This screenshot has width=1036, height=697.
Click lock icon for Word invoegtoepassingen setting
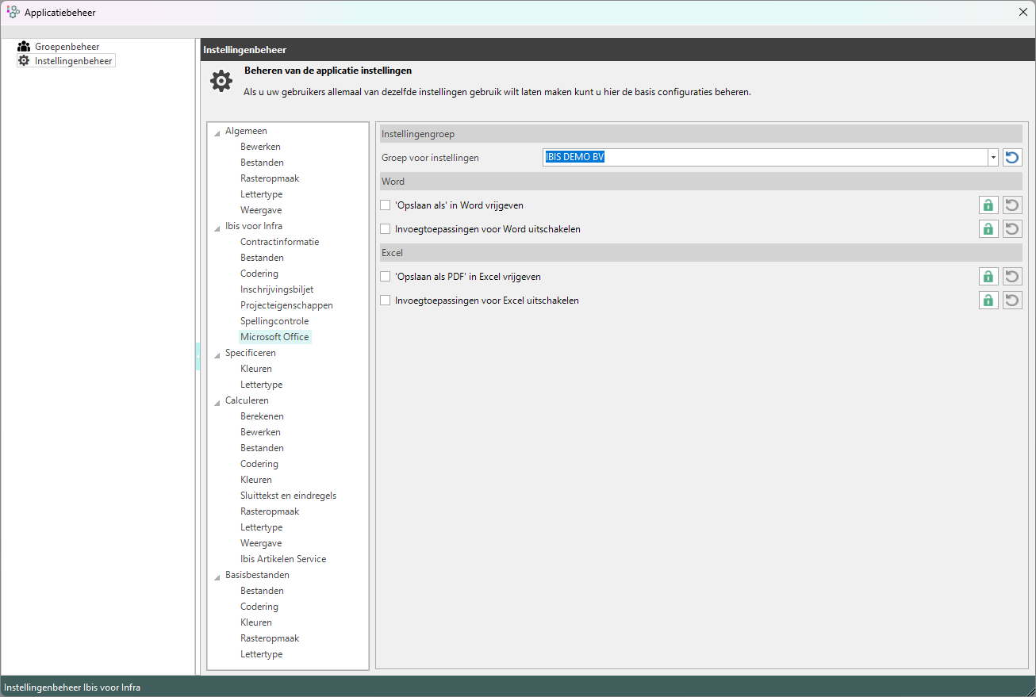click(x=988, y=229)
